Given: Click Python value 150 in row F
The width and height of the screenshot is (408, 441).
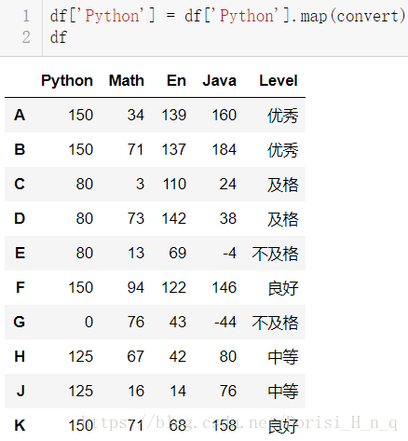Looking at the screenshot, I should tap(81, 287).
